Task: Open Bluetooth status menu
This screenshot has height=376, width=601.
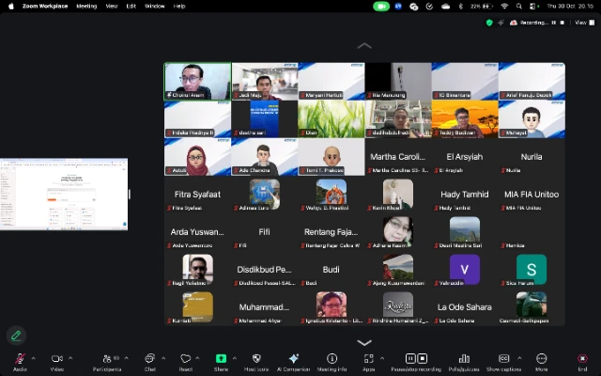Action: 461,7
